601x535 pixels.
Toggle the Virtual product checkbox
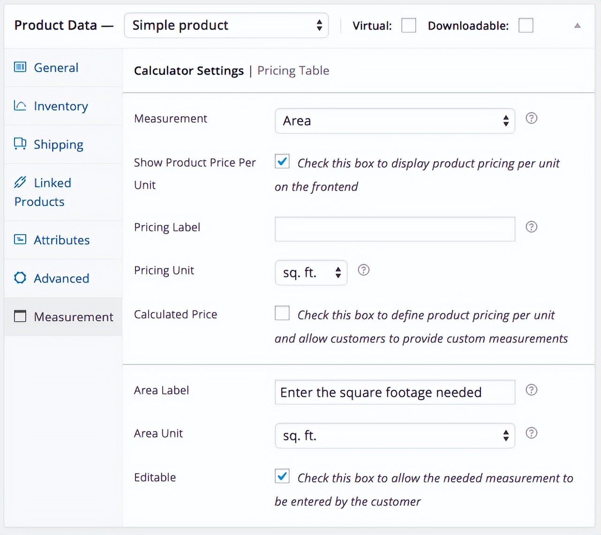click(408, 25)
